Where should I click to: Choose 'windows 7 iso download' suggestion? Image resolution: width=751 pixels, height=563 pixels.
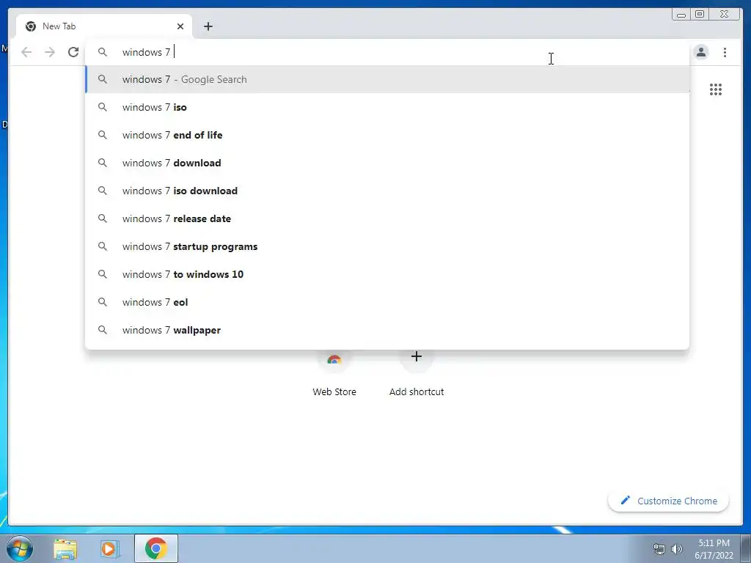click(x=387, y=191)
